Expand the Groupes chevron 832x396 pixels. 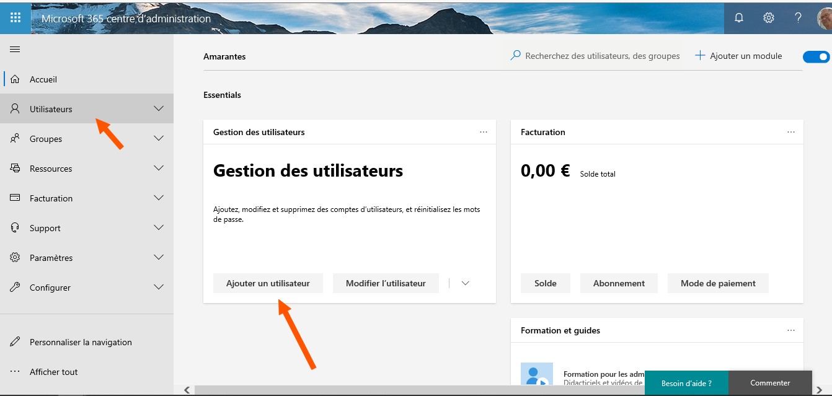159,138
